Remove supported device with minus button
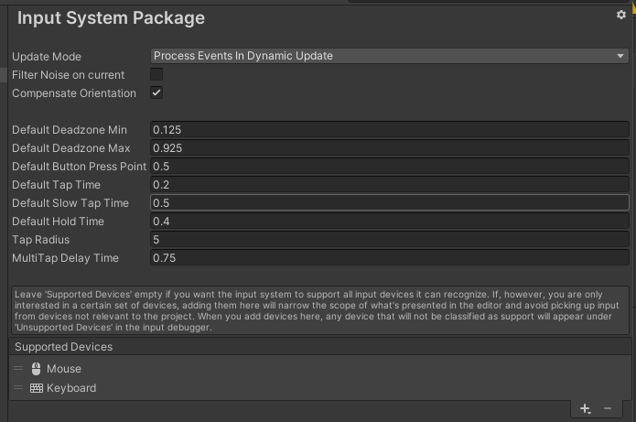 pos(609,407)
